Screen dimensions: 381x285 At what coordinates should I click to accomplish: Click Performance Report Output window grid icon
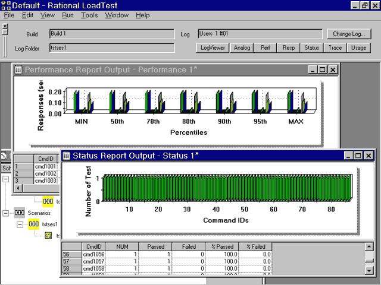click(x=18, y=70)
